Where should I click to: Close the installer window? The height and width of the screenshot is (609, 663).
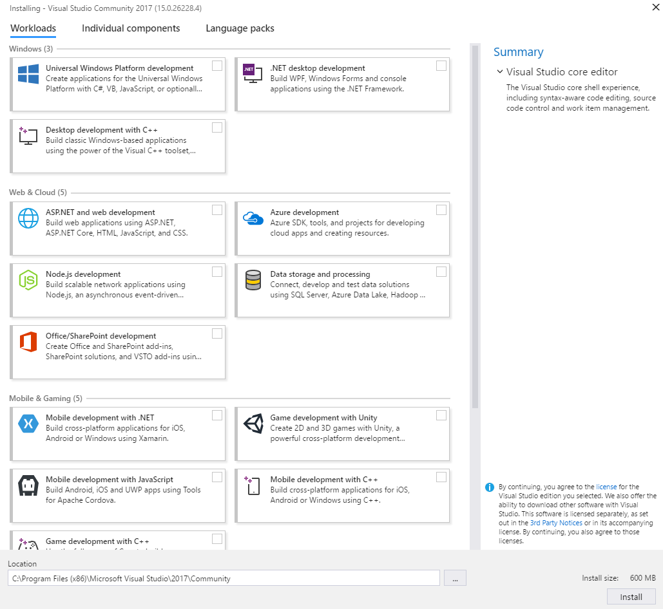(x=656, y=7)
